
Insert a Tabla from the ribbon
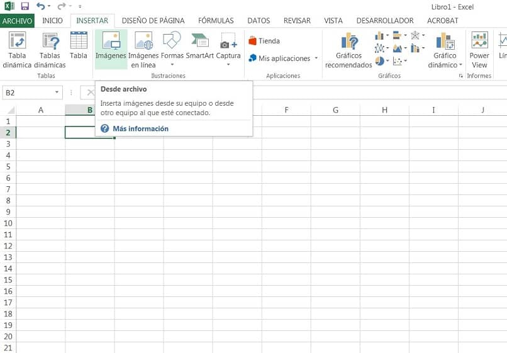pos(79,46)
